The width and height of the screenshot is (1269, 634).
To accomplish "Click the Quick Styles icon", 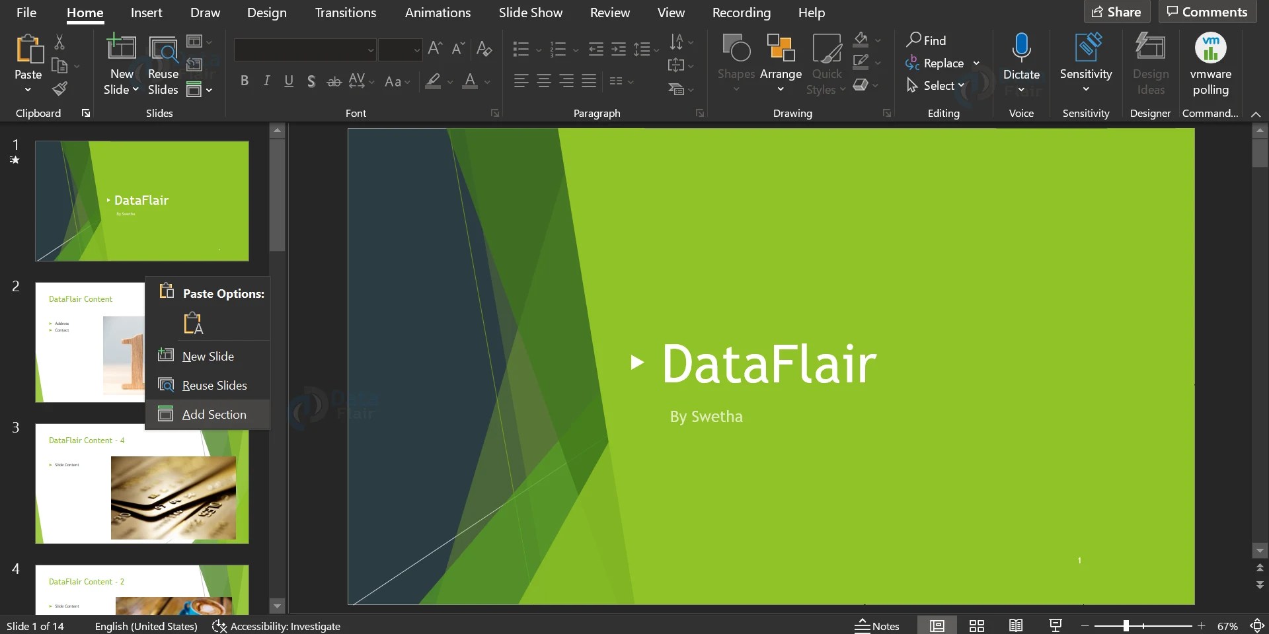I will pos(826,48).
